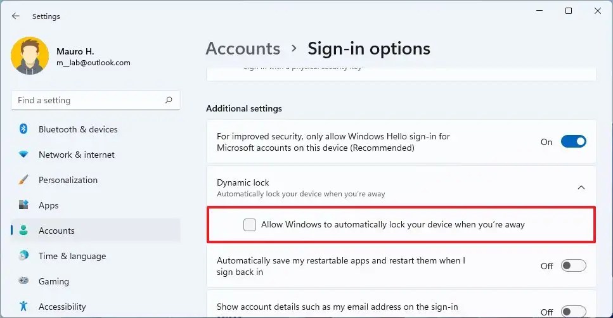Click the Dynamic lock label
The height and width of the screenshot is (318, 613).
(x=243, y=182)
